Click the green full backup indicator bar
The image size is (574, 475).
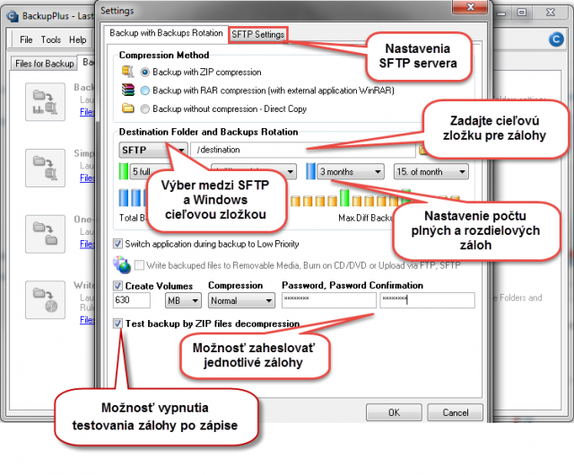[x=124, y=171]
